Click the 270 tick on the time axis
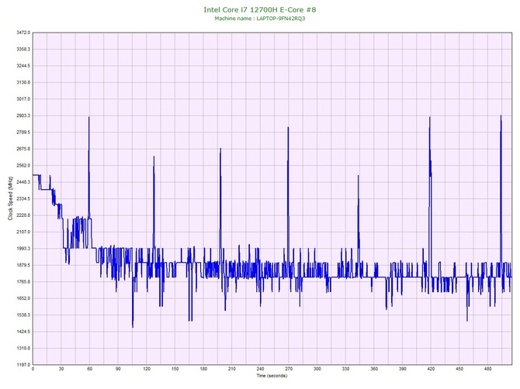The image size is (520, 389). click(x=289, y=369)
